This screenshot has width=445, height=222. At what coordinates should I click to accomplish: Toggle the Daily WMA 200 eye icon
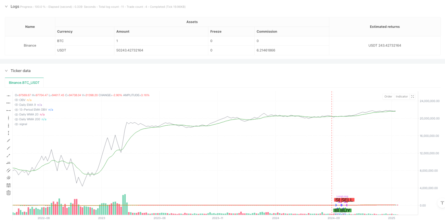click(16, 119)
